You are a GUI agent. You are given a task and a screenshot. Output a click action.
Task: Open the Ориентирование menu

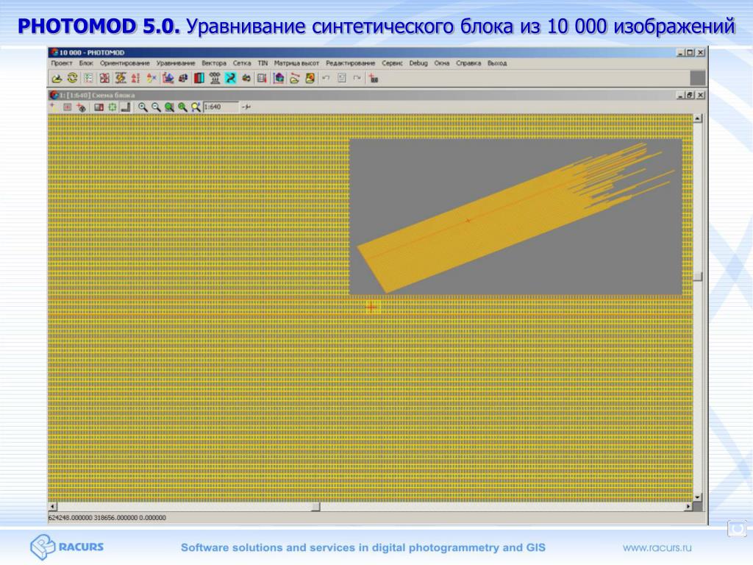(125, 63)
